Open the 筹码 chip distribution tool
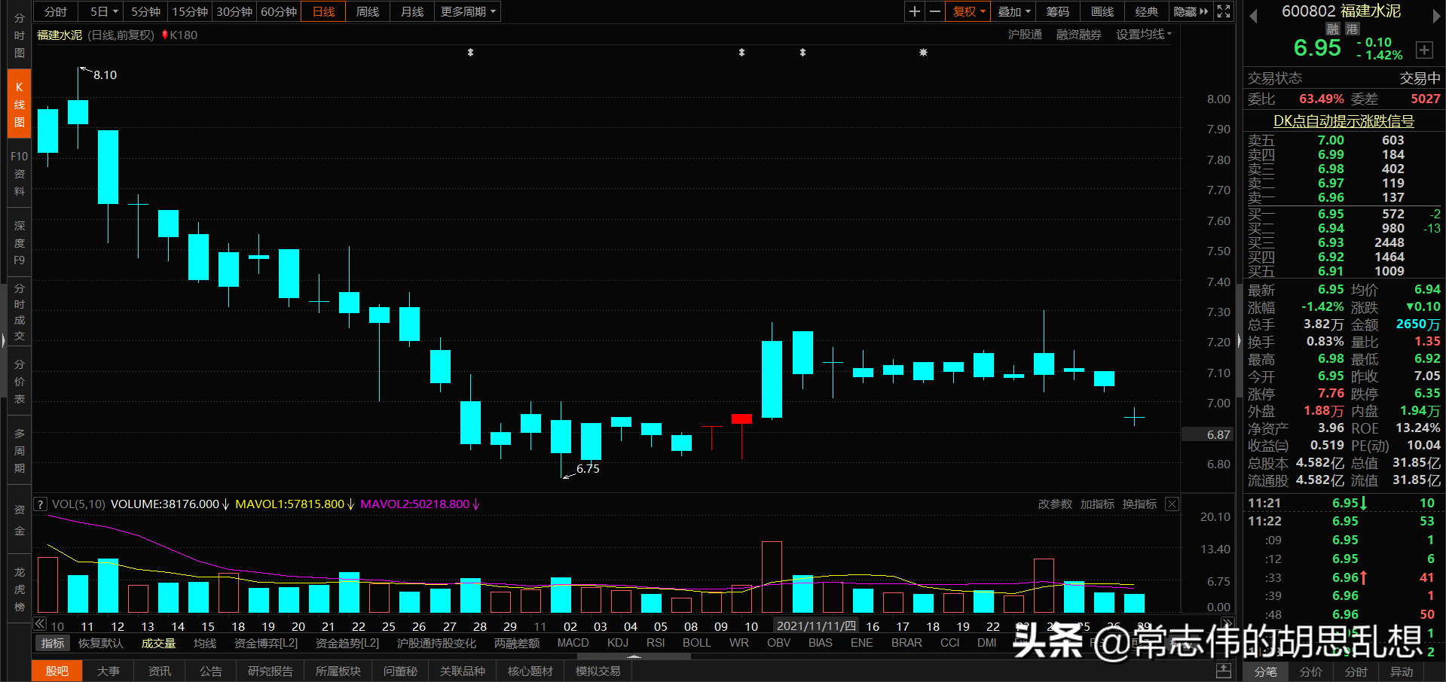The width and height of the screenshot is (1446, 682). (x=1056, y=11)
